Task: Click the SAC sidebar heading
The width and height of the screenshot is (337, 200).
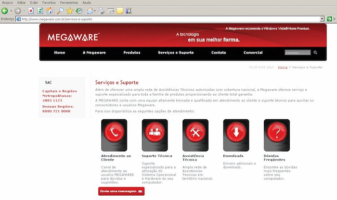Action: [48, 82]
